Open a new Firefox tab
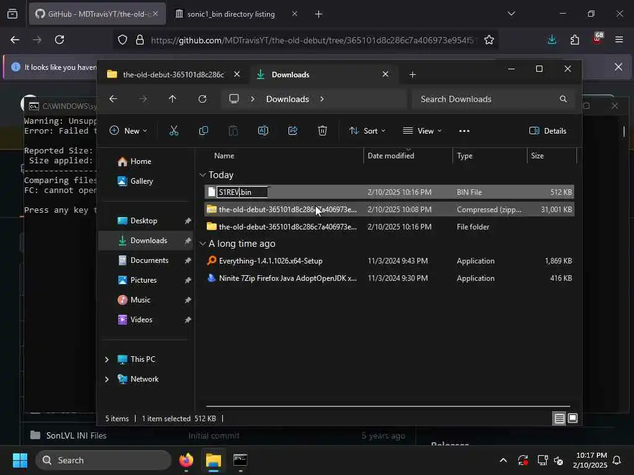634x475 pixels. click(318, 14)
